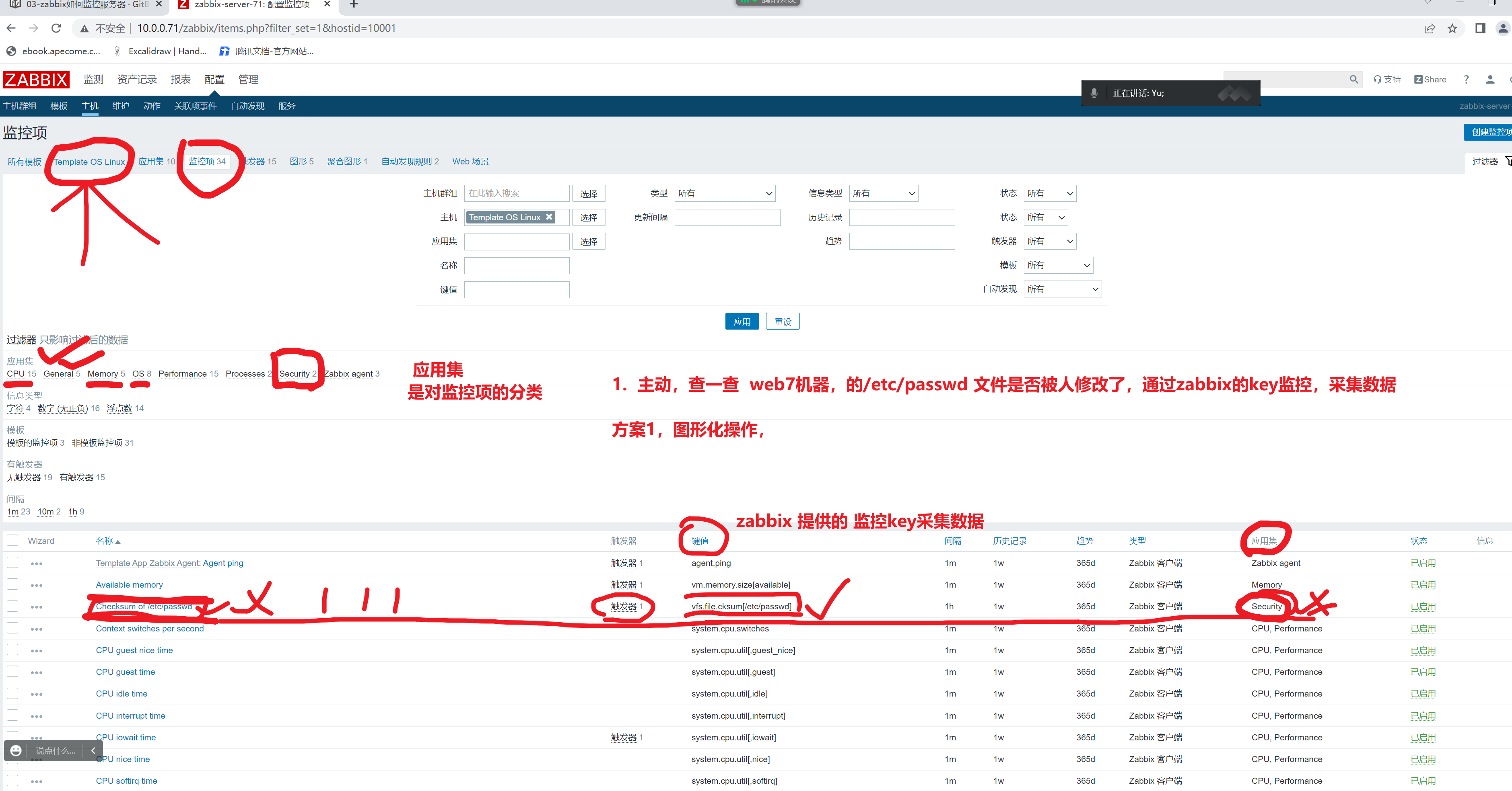Switch to the 自动发现 submenu item
Viewport: 1512px width, 791px height.
(x=248, y=106)
